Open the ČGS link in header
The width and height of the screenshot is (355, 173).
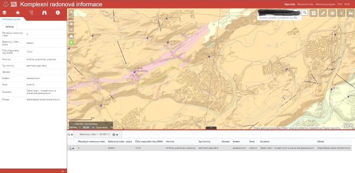coord(339,4)
